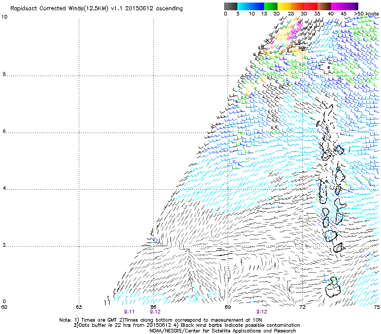Screen dimensions: 381x334
Task: Click the '2' latitude axis label
Action: (x=4, y=245)
